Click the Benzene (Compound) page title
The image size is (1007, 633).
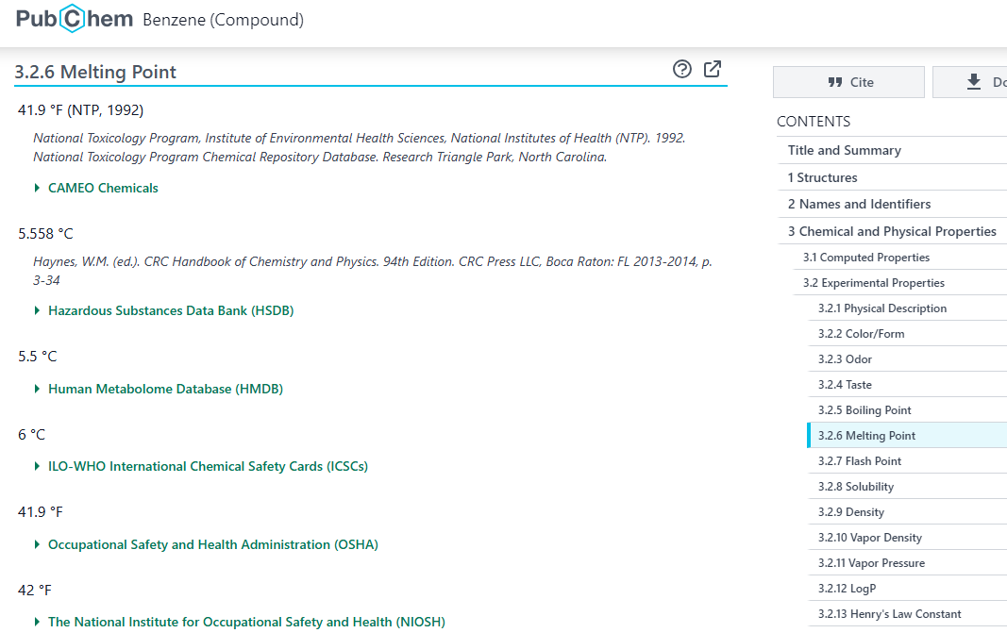(x=223, y=20)
